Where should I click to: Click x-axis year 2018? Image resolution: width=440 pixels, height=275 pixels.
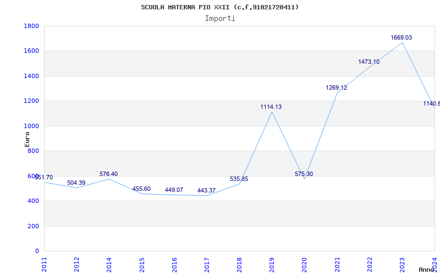[x=240, y=265]
